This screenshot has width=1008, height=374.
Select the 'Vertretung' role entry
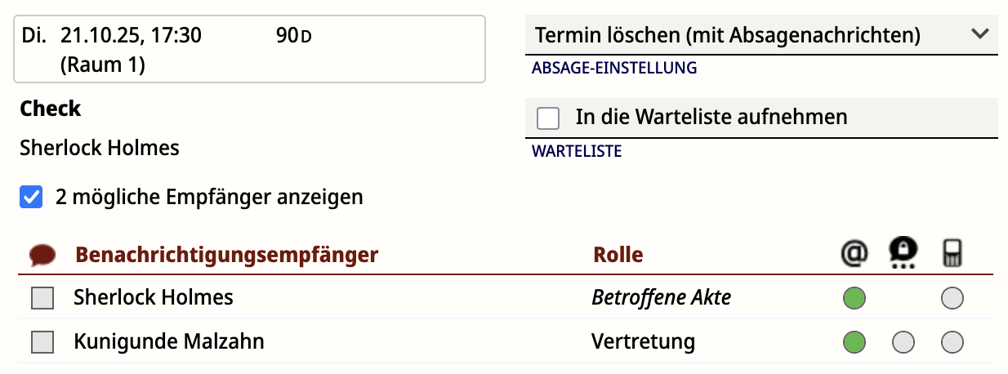(x=643, y=341)
